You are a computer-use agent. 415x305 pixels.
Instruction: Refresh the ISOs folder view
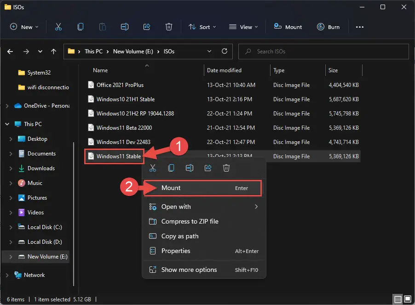click(225, 51)
